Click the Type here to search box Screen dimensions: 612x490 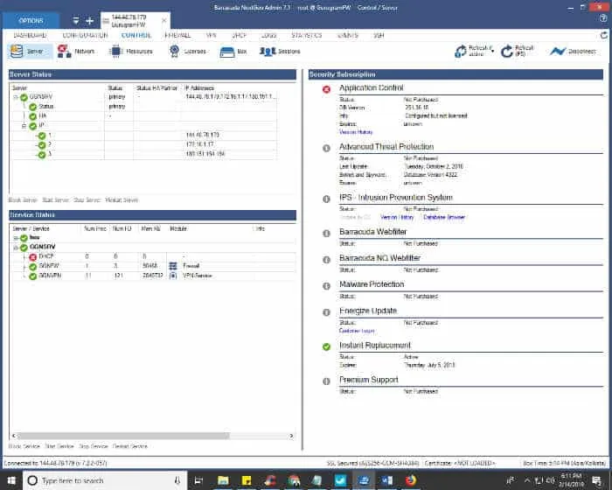(105, 480)
